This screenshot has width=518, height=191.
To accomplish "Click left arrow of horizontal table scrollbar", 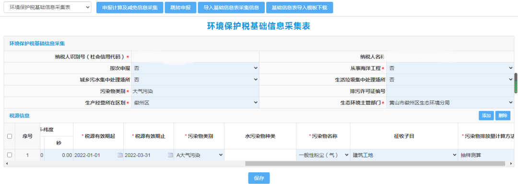I will click(x=7, y=164).
